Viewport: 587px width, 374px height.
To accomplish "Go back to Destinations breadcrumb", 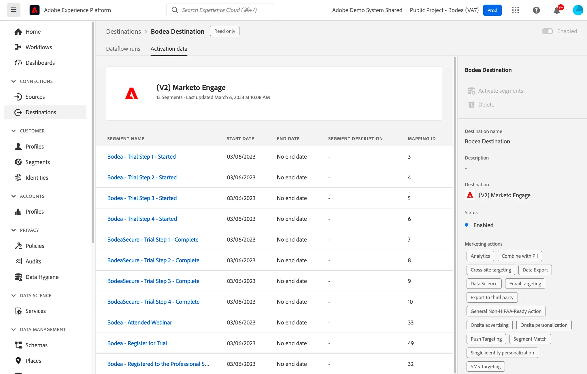I will [x=123, y=31].
